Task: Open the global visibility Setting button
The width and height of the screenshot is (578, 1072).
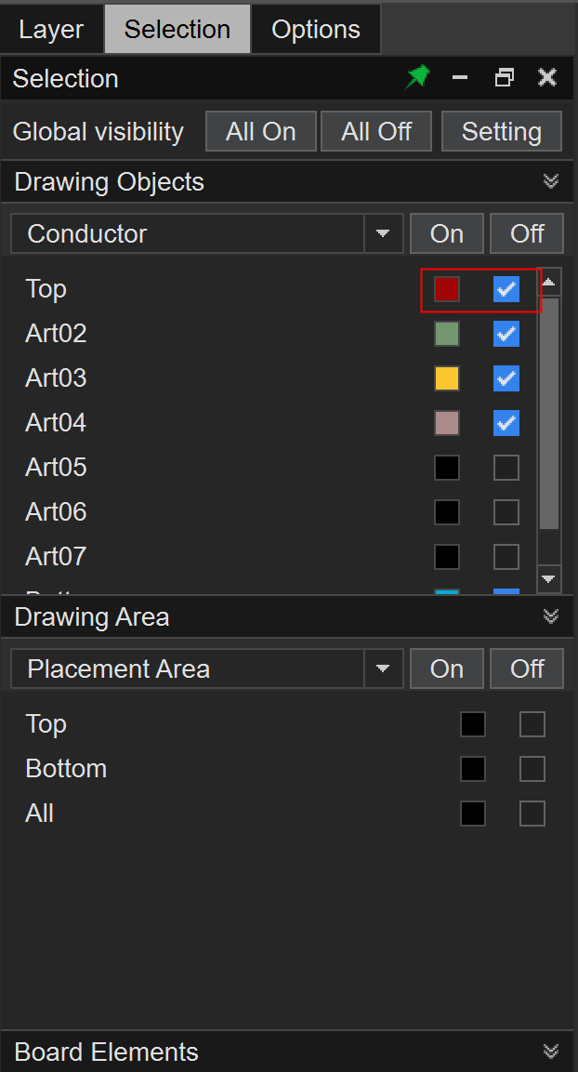Action: [x=501, y=131]
